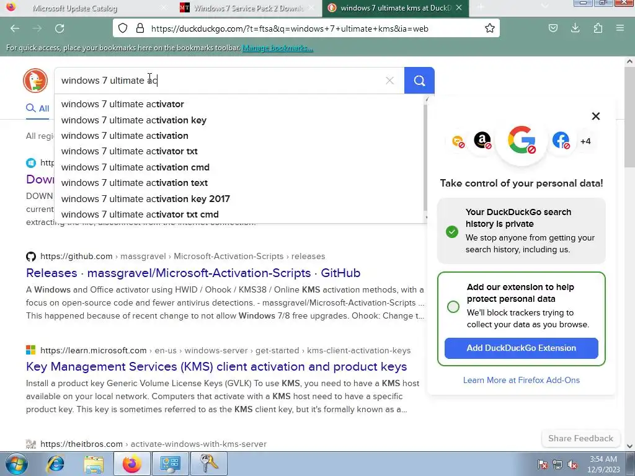Open the extensions puzzle icon
The height and width of the screenshot is (476, 635).
[598, 29]
